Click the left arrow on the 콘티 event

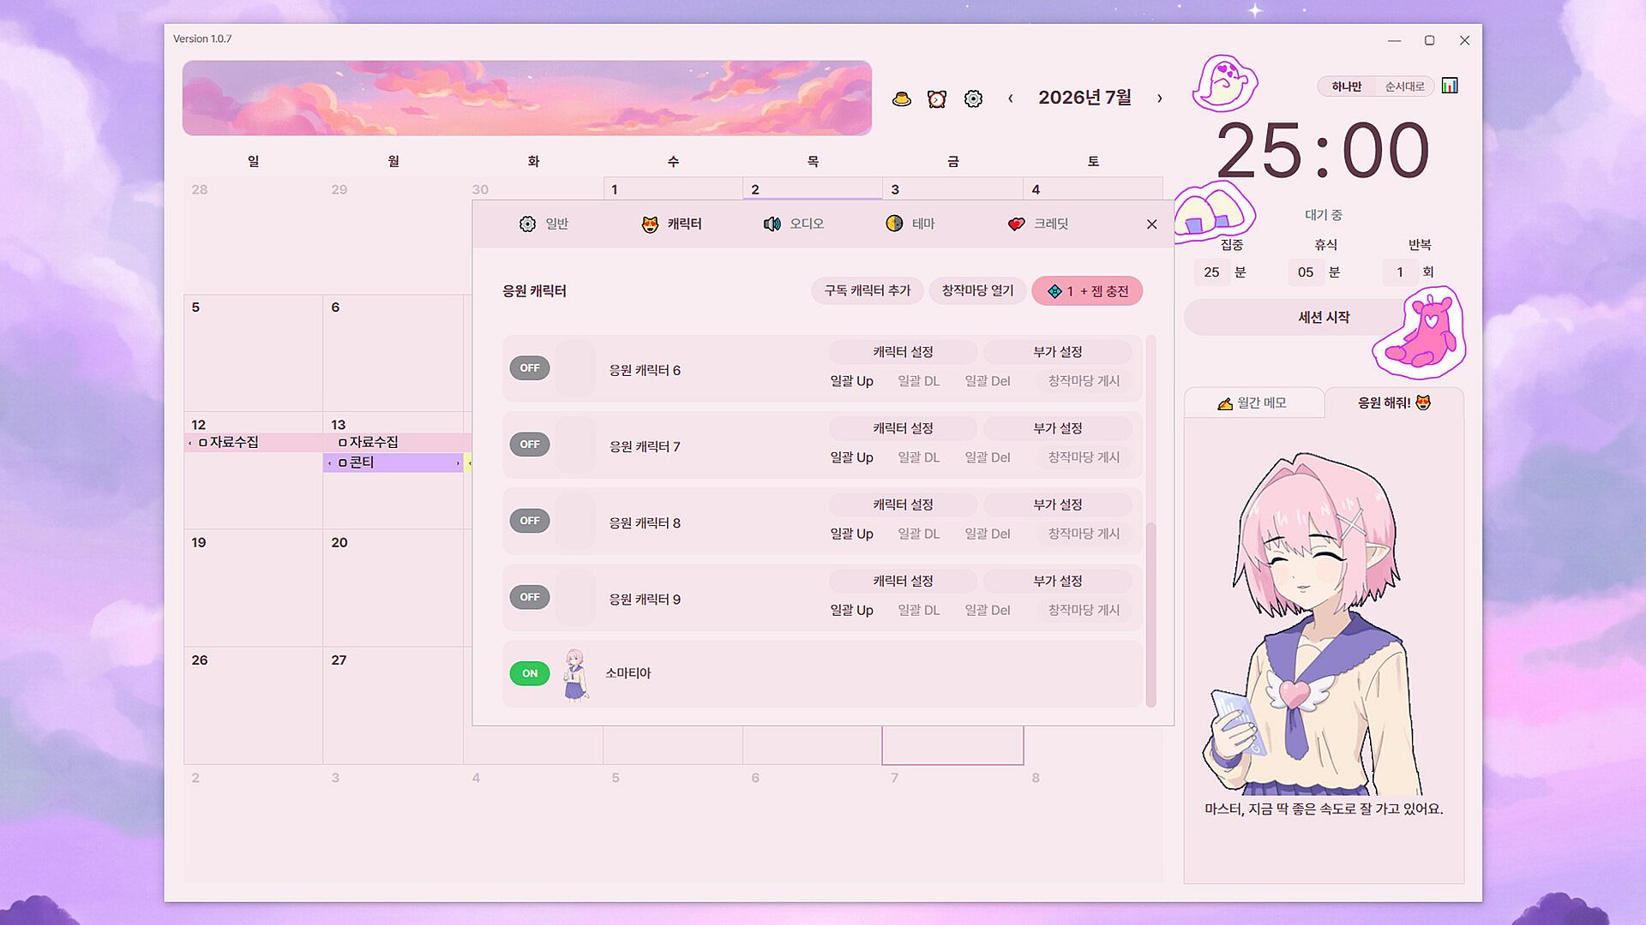click(x=329, y=463)
